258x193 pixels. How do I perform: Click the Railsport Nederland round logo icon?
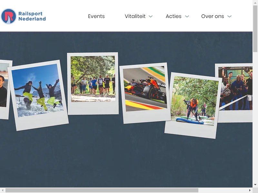tap(9, 16)
